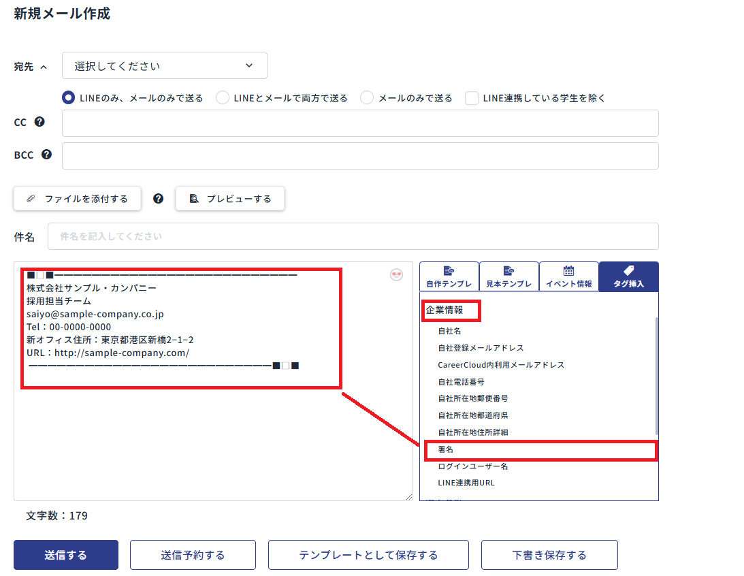Click テンプレートとして保存する to save as template
The height and width of the screenshot is (576, 744).
pos(368,554)
